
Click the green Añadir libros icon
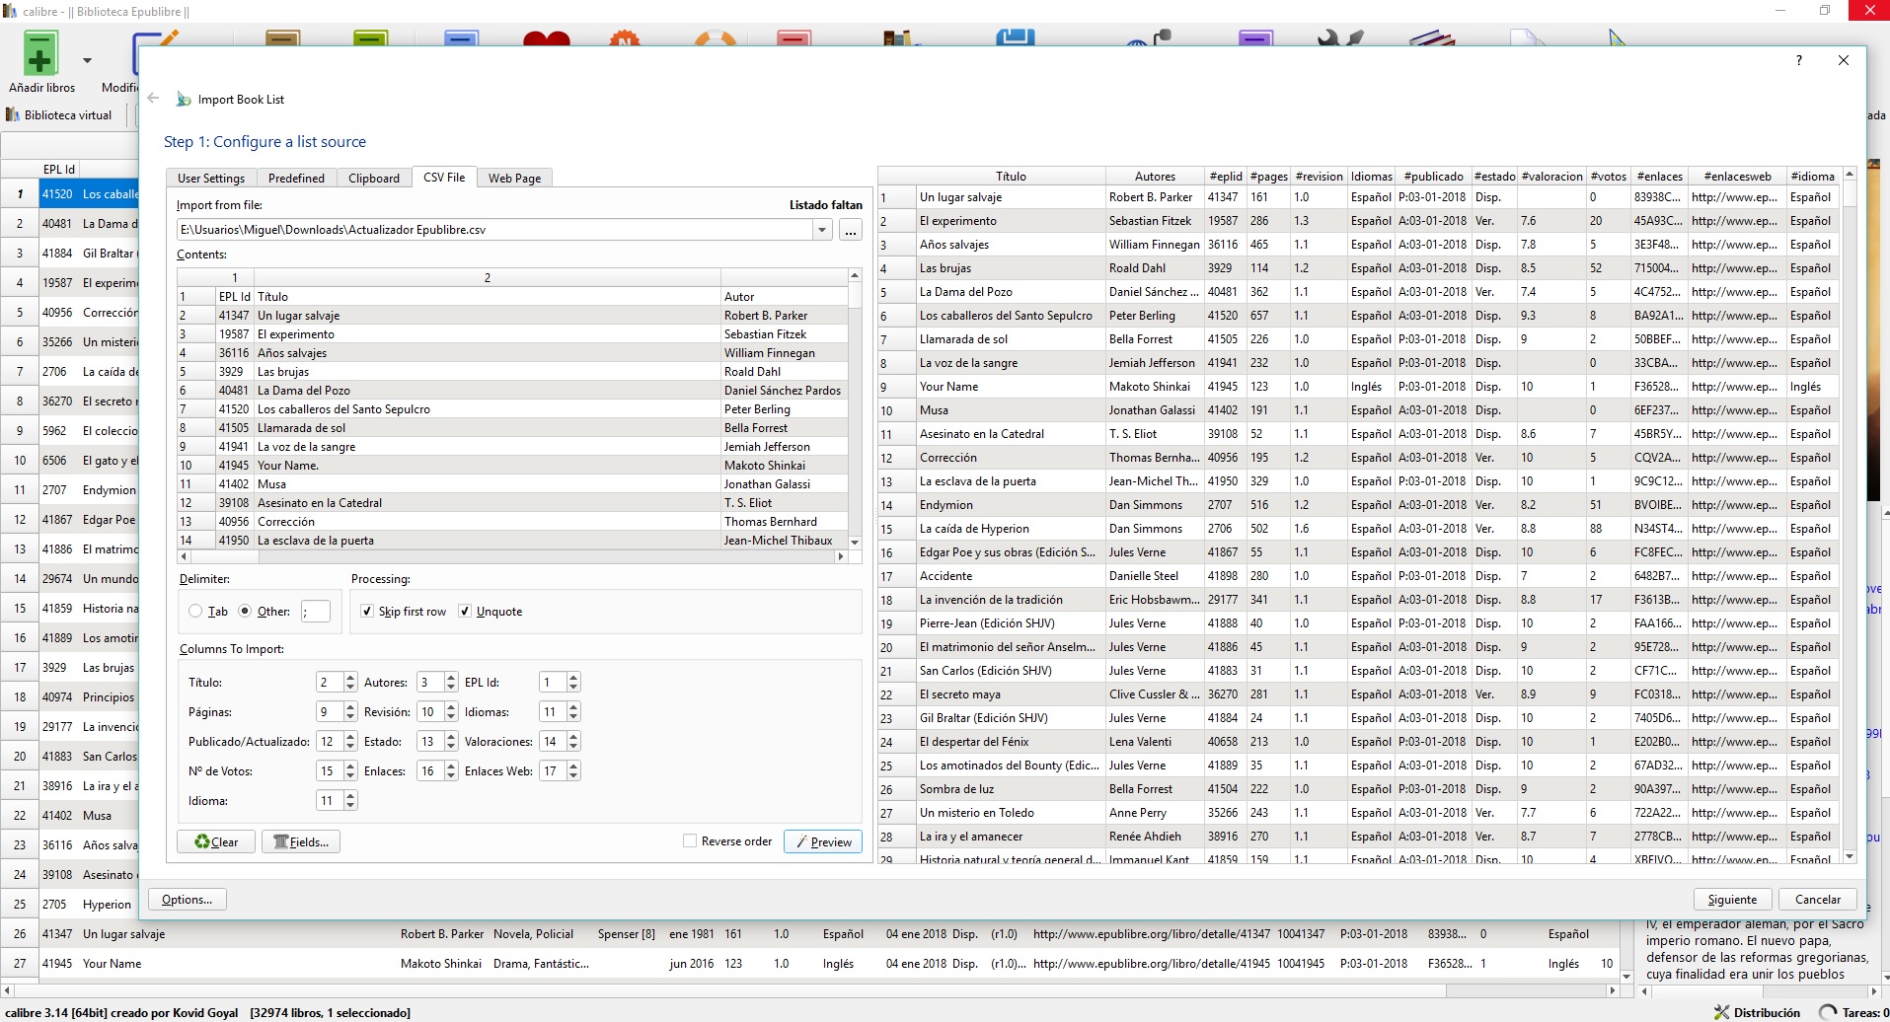tap(39, 54)
